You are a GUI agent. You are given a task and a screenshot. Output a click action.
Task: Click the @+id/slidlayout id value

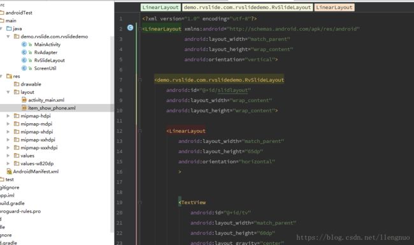225,90
